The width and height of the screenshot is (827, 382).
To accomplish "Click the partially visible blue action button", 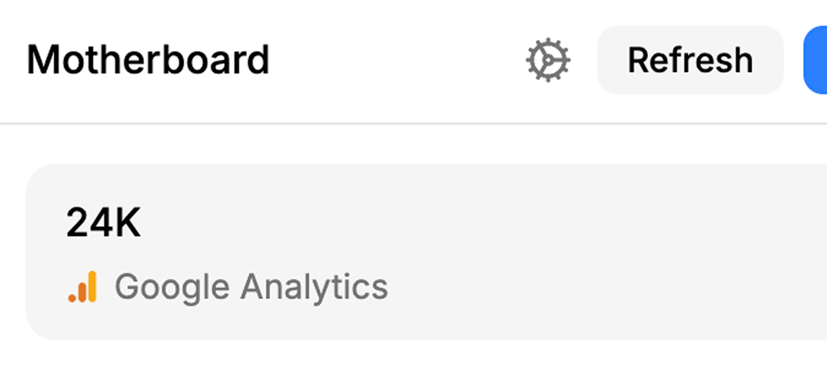I will (x=817, y=60).
